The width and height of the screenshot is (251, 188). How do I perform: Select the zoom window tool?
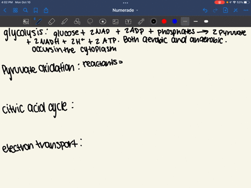click(x=26, y=21)
